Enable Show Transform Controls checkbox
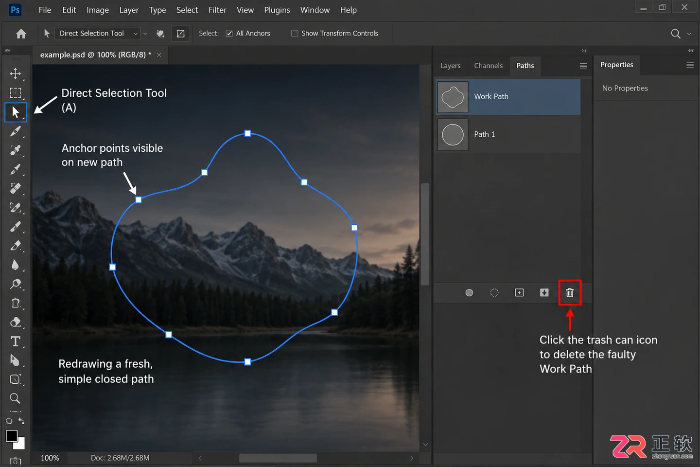This screenshot has width=700, height=467. (x=295, y=34)
